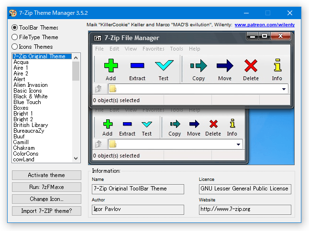Viewport: 309px width, 231px height.
Task: Click the Change Icon... button
Action: [x=46, y=199]
